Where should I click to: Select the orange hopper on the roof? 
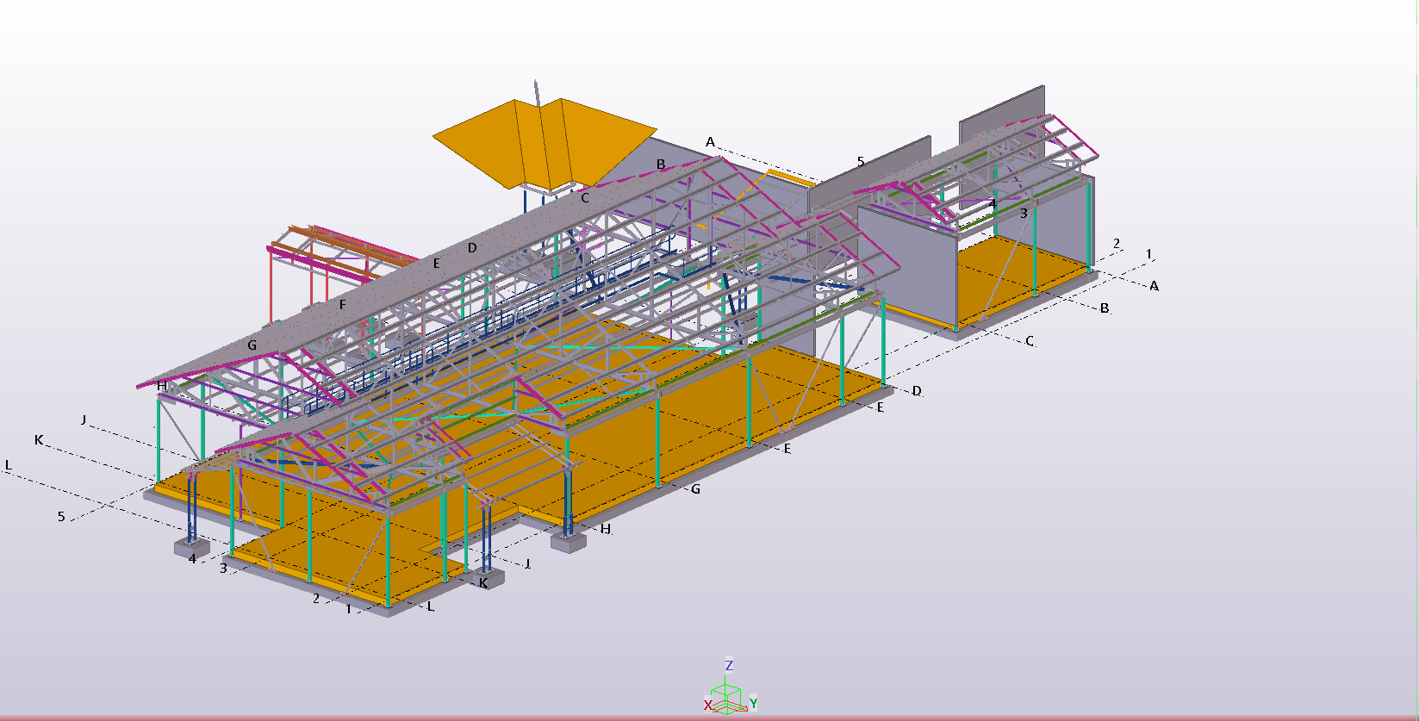point(543,142)
